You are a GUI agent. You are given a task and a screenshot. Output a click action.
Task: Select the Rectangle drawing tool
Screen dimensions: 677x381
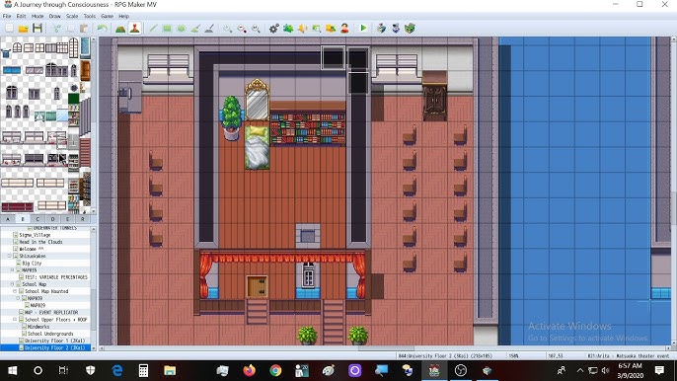(x=167, y=29)
